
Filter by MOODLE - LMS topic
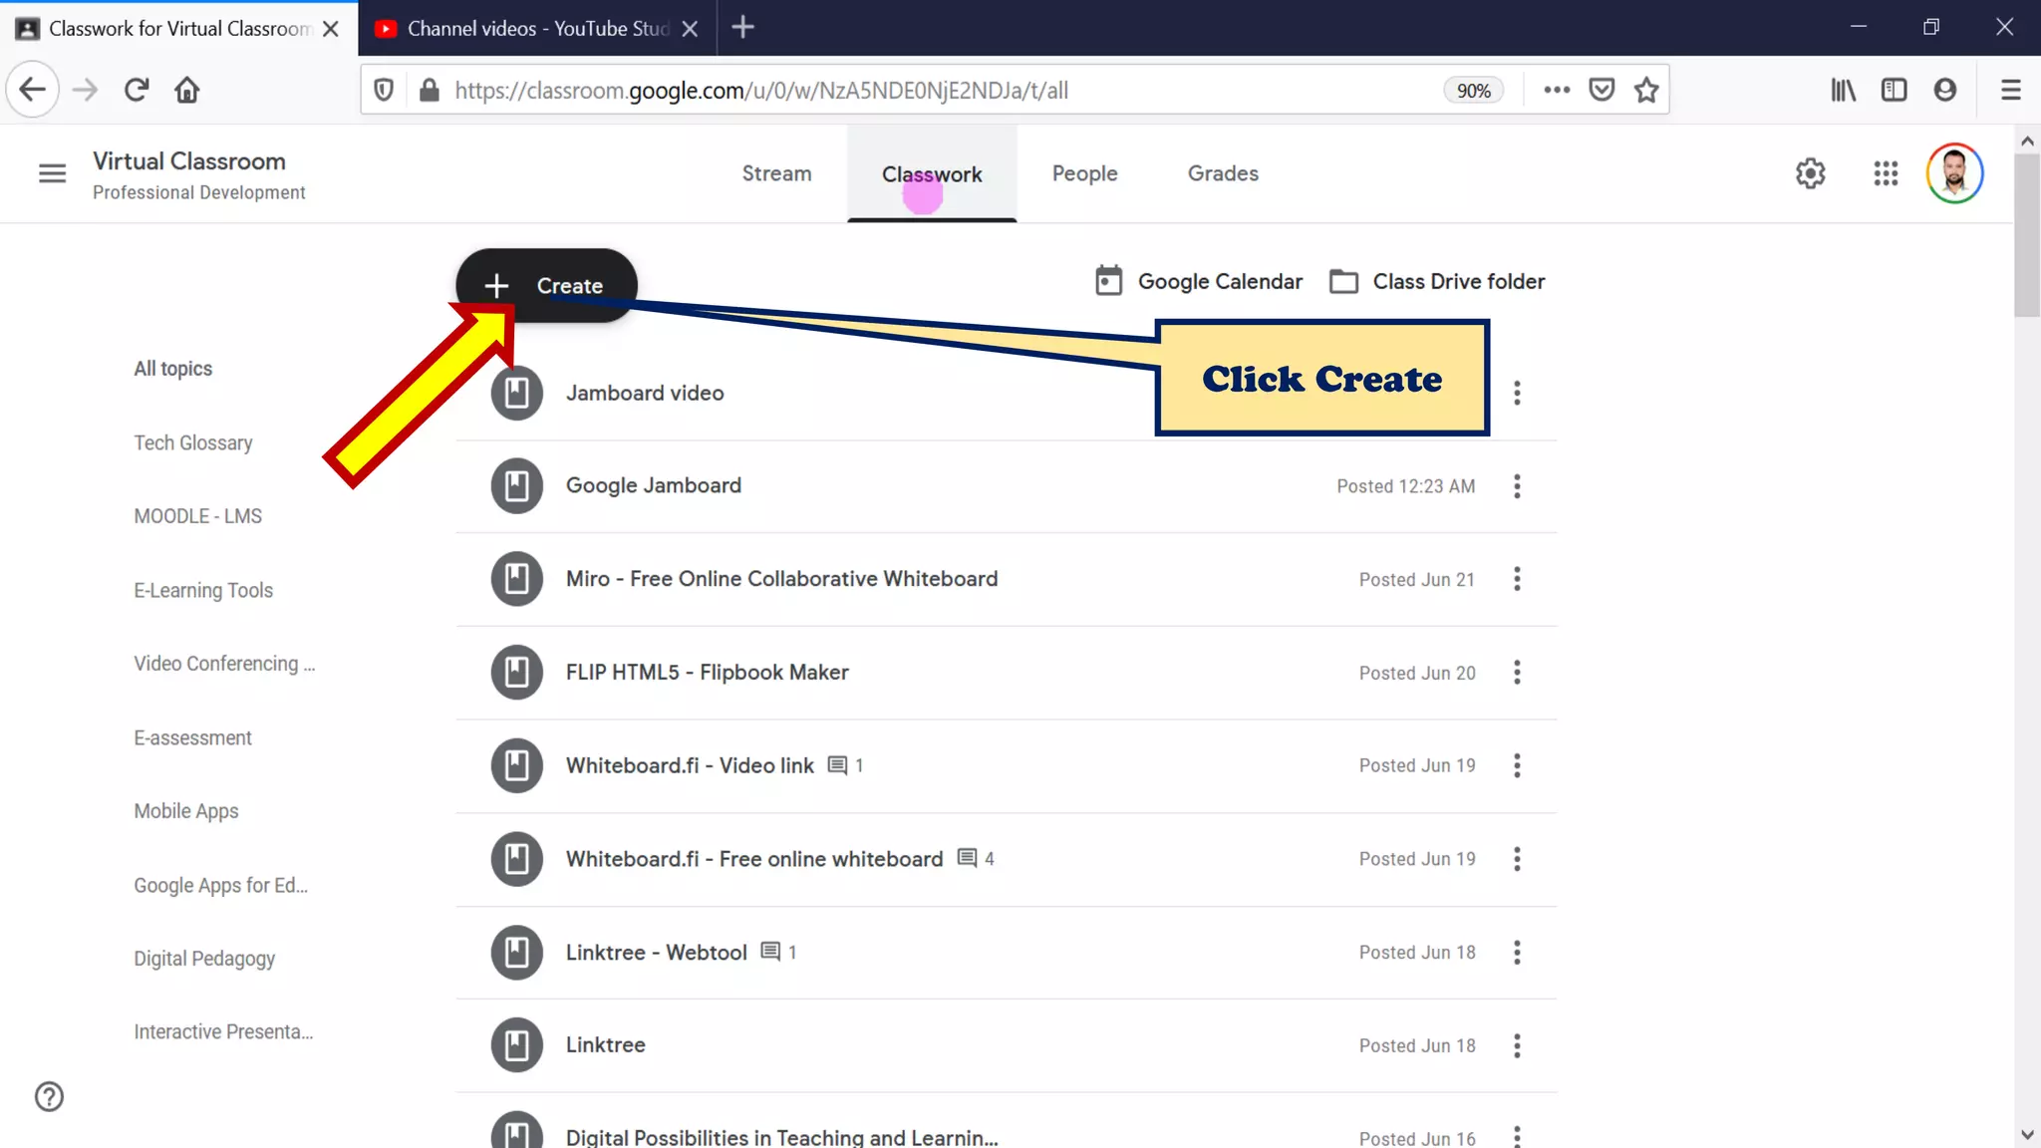tap(198, 516)
